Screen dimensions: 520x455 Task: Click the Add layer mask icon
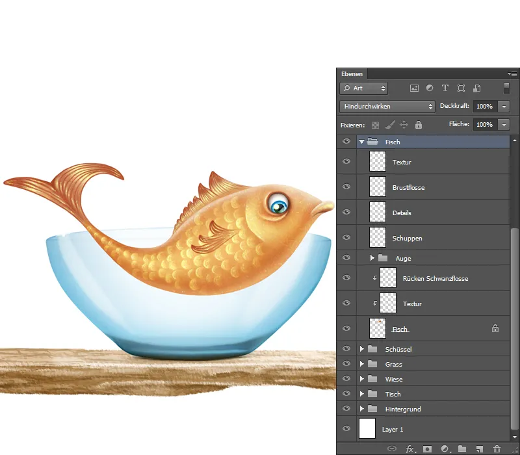click(x=426, y=448)
